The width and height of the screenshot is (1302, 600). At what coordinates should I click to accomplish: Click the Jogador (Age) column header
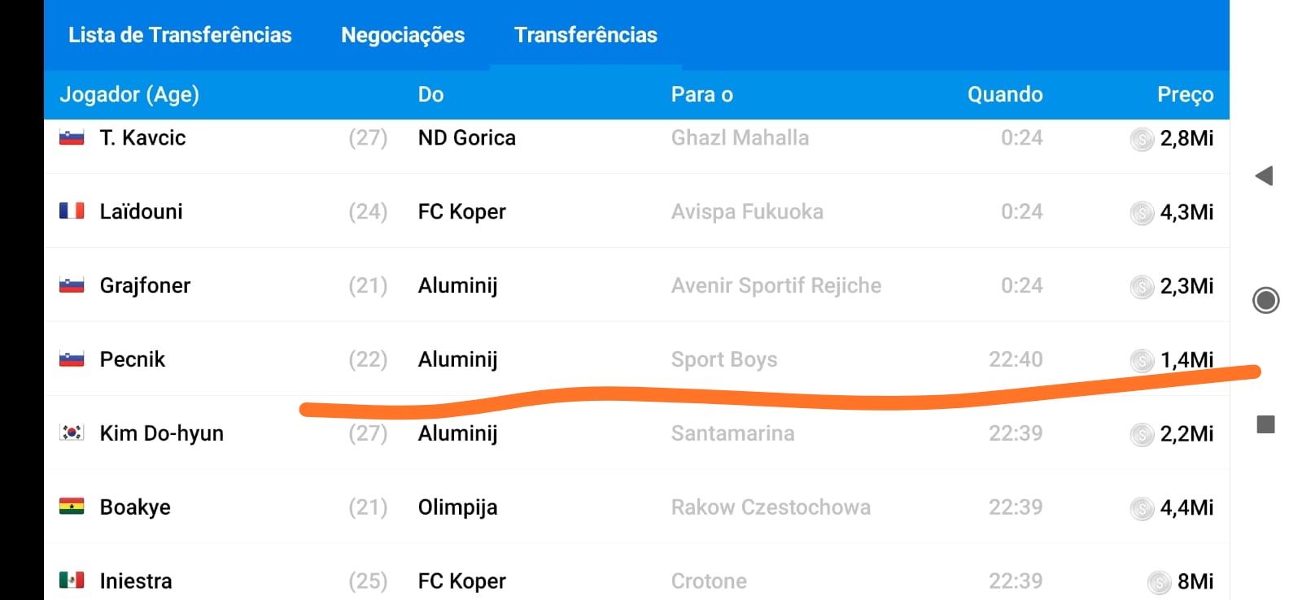[129, 94]
